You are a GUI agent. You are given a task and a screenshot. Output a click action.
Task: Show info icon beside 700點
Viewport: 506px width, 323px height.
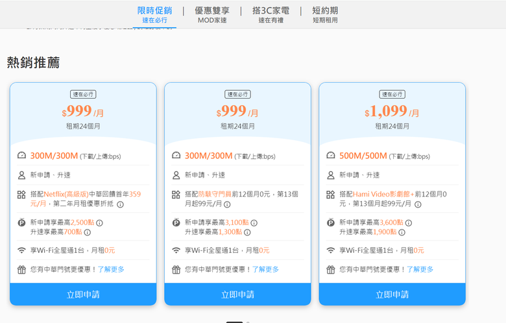pos(87,232)
